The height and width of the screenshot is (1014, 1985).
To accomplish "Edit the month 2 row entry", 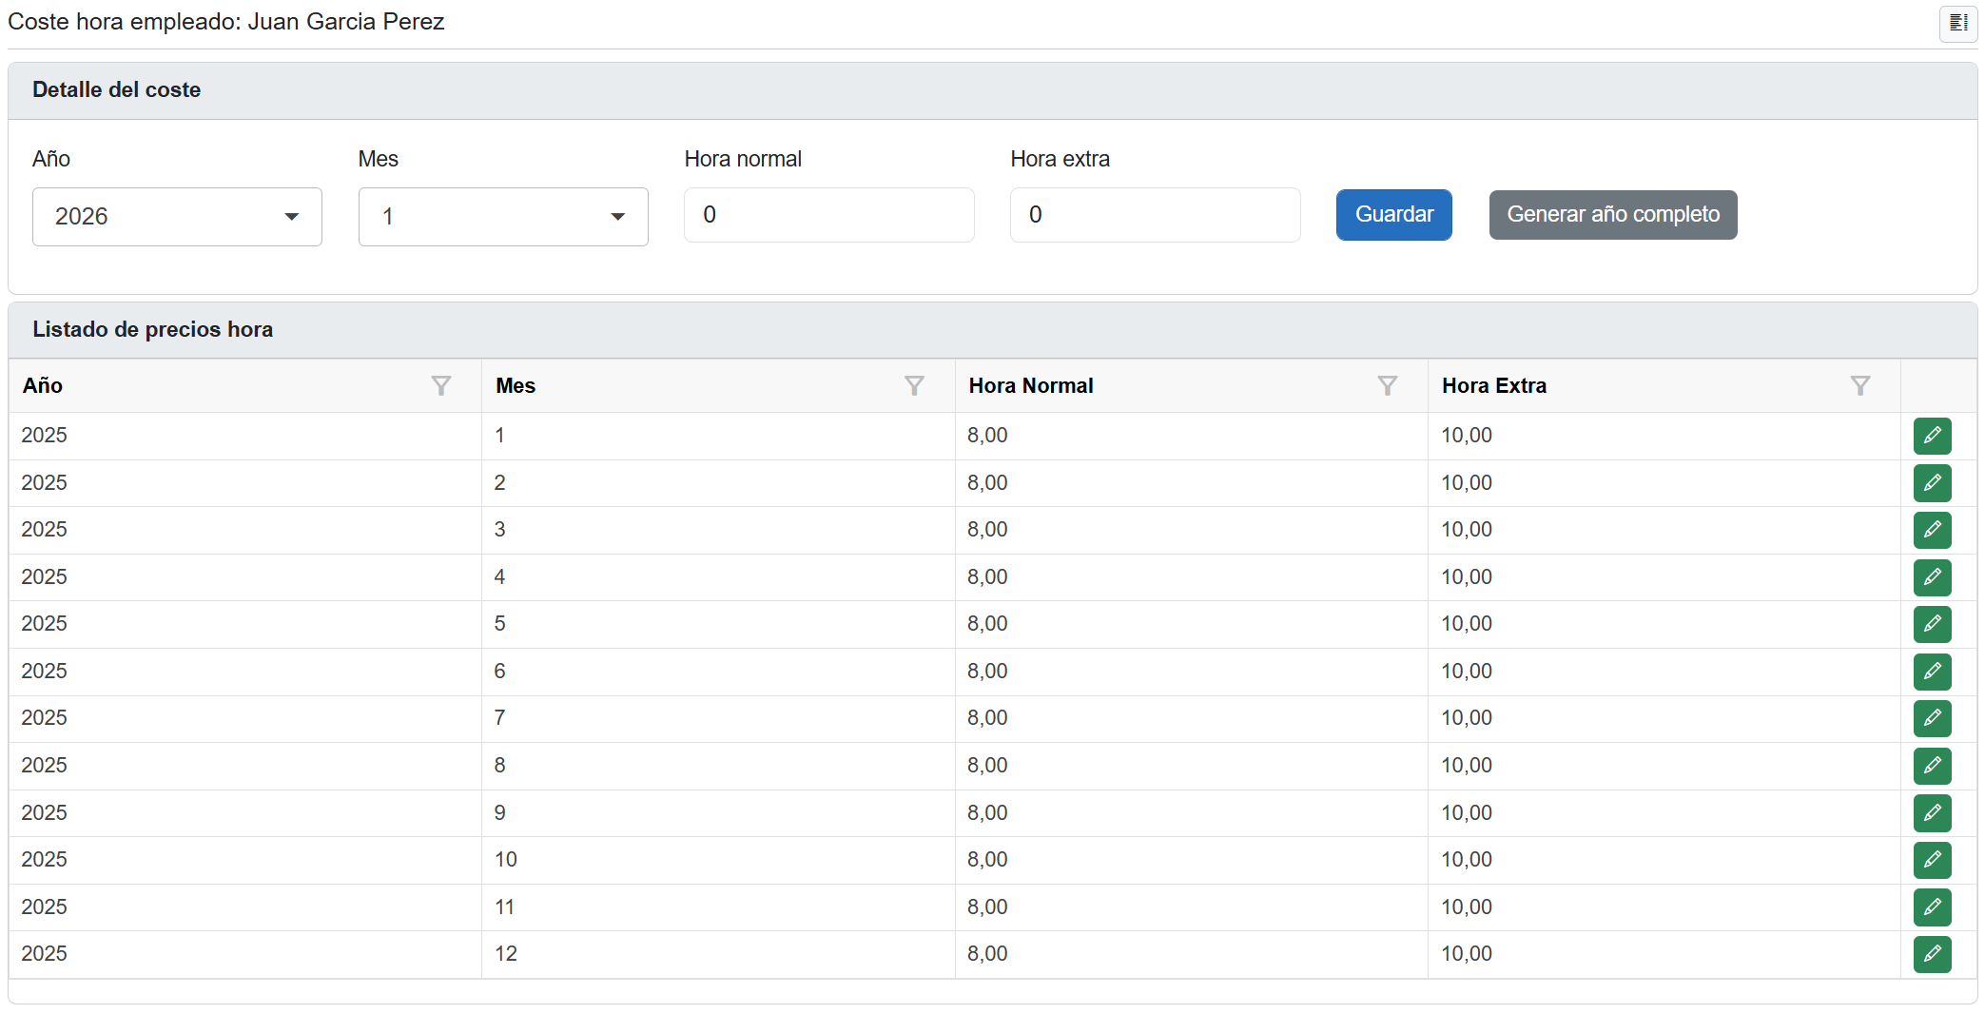I will 1931,483.
